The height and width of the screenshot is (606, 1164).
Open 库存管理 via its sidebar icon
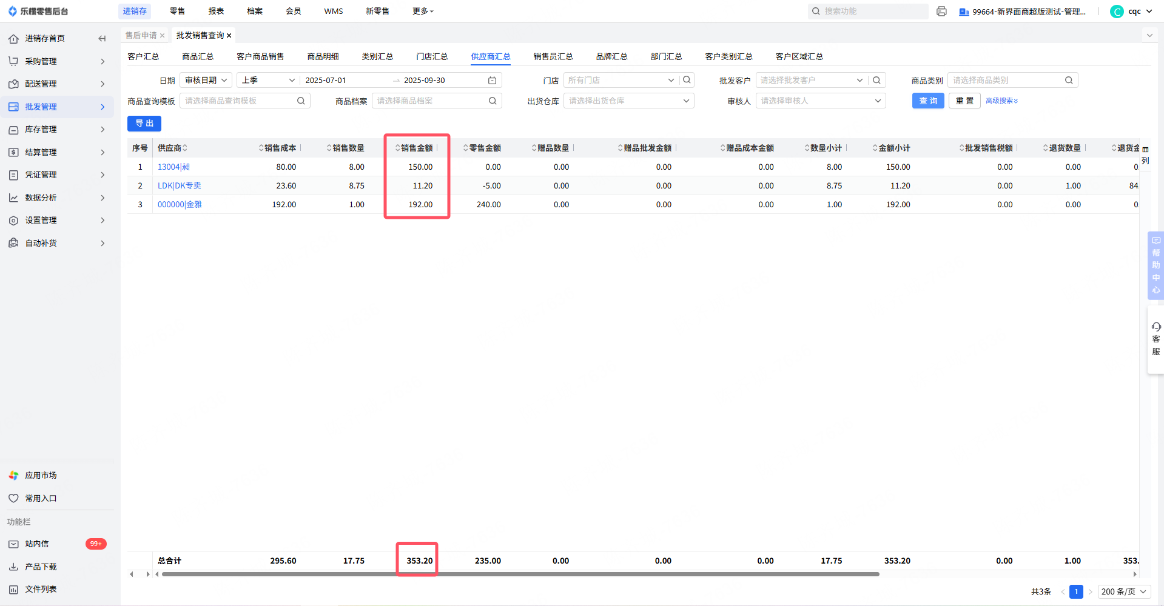coord(13,130)
